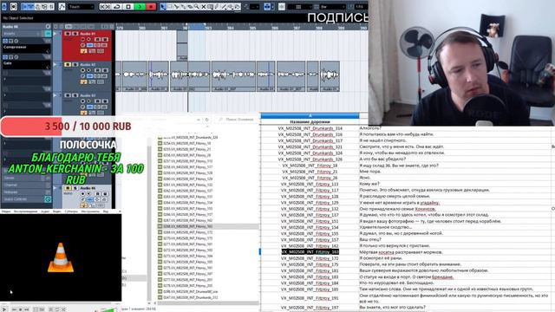Select file 0268.VX_M02508_INT_Fitzroy_163 in explorer list
This screenshot has height=312, width=555.
coord(208,226)
